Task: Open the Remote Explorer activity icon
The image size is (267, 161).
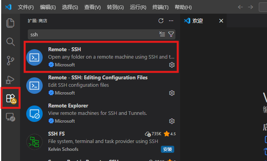Action: click(11, 117)
